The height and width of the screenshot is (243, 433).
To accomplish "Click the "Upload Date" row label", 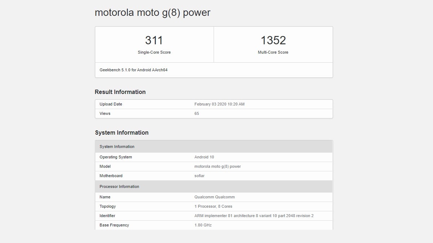I will point(111,104).
